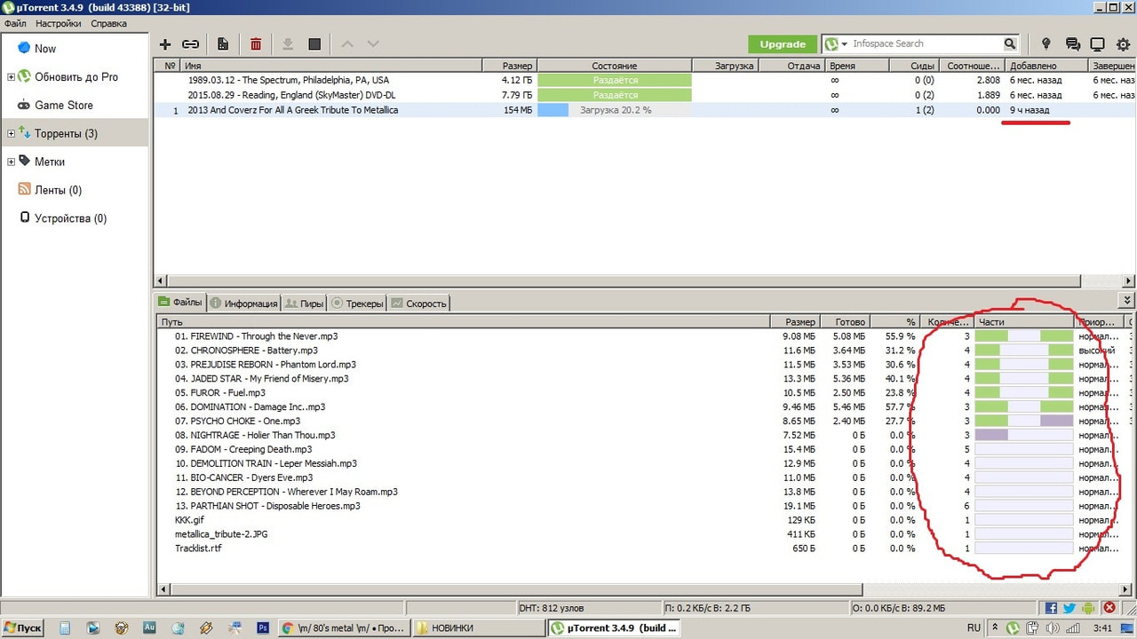Switch to the Скорость tab

pos(418,303)
